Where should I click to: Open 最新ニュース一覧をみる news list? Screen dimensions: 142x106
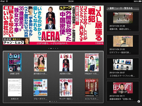(123, 8)
